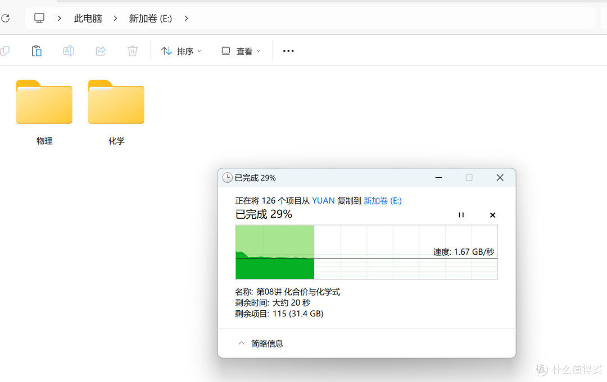This screenshot has width=607, height=382.
Task: Open YUAN source link in copy dialog
Action: [x=323, y=201]
